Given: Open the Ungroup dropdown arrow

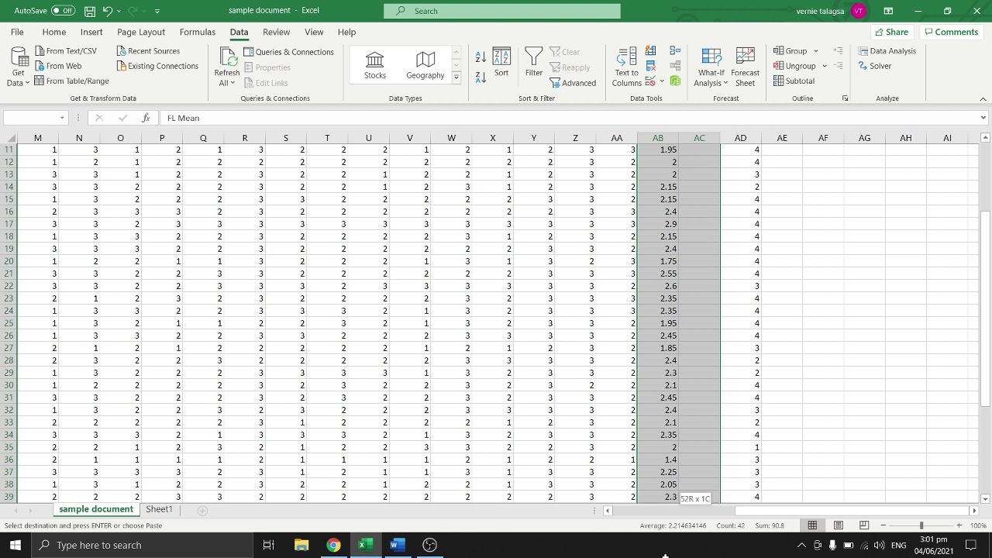Looking at the screenshot, I should [825, 66].
